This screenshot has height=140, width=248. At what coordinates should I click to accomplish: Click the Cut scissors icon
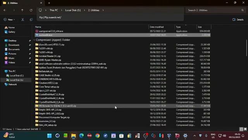[x=22, y=19]
